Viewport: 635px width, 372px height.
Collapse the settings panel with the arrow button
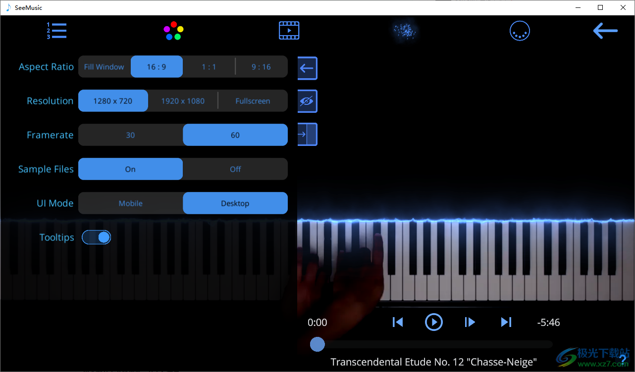(x=307, y=68)
